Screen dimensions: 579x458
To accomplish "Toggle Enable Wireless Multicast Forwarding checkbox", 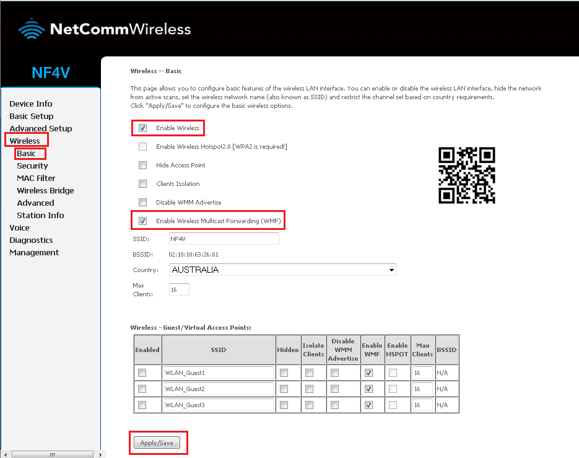I will coord(142,221).
